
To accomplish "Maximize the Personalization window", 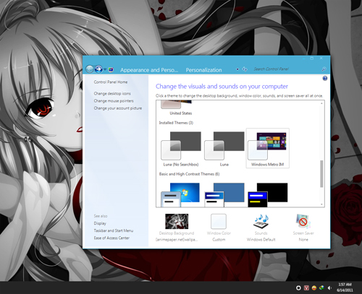I will tap(312, 59).
